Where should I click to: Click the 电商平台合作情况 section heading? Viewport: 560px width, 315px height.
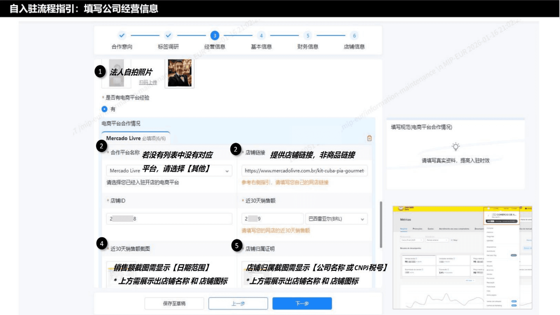coord(121,123)
